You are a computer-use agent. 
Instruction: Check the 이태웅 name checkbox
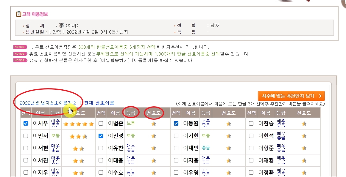(101, 160)
